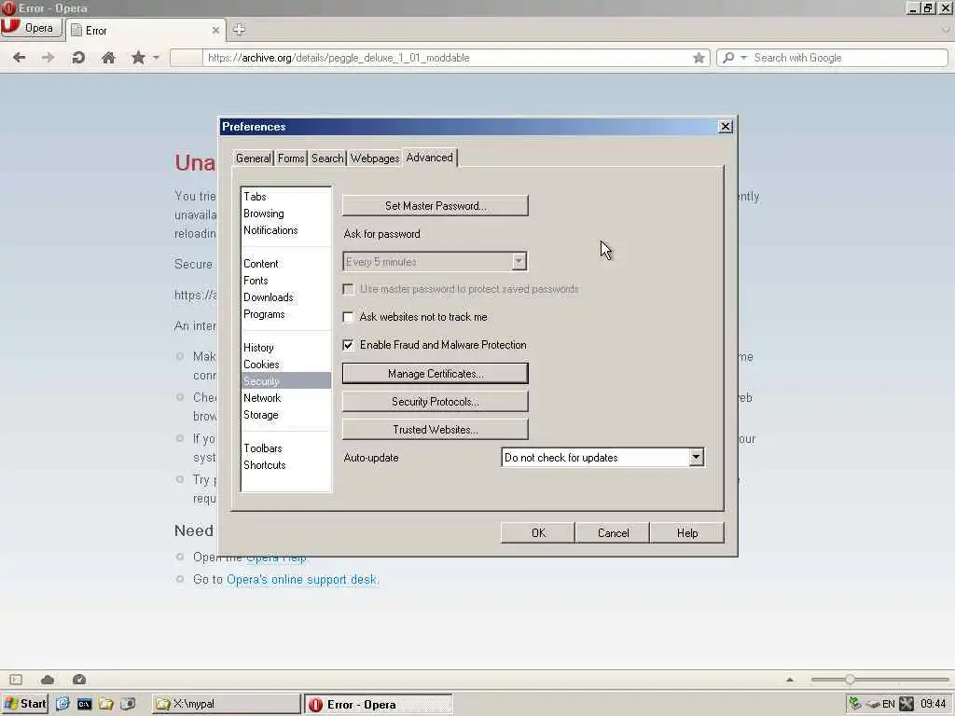Open a new tab with plus icon
The image size is (955, 716).
pos(239,29)
